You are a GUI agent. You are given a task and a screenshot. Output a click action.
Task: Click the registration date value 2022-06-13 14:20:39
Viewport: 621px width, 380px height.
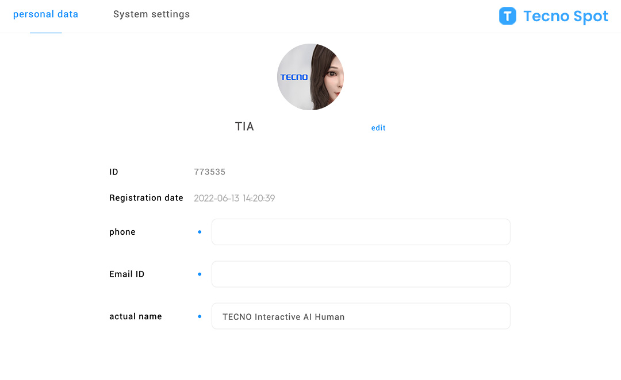pos(235,198)
